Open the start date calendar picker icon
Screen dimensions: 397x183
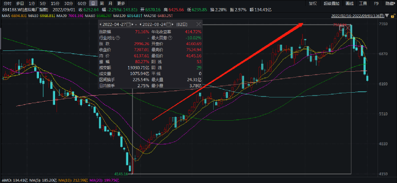[x=128, y=24]
